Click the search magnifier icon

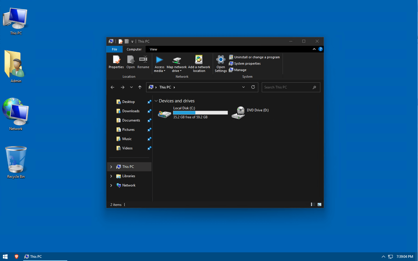315,87
